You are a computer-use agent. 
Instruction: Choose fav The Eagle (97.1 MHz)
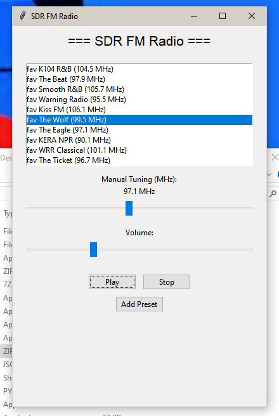[x=139, y=130]
